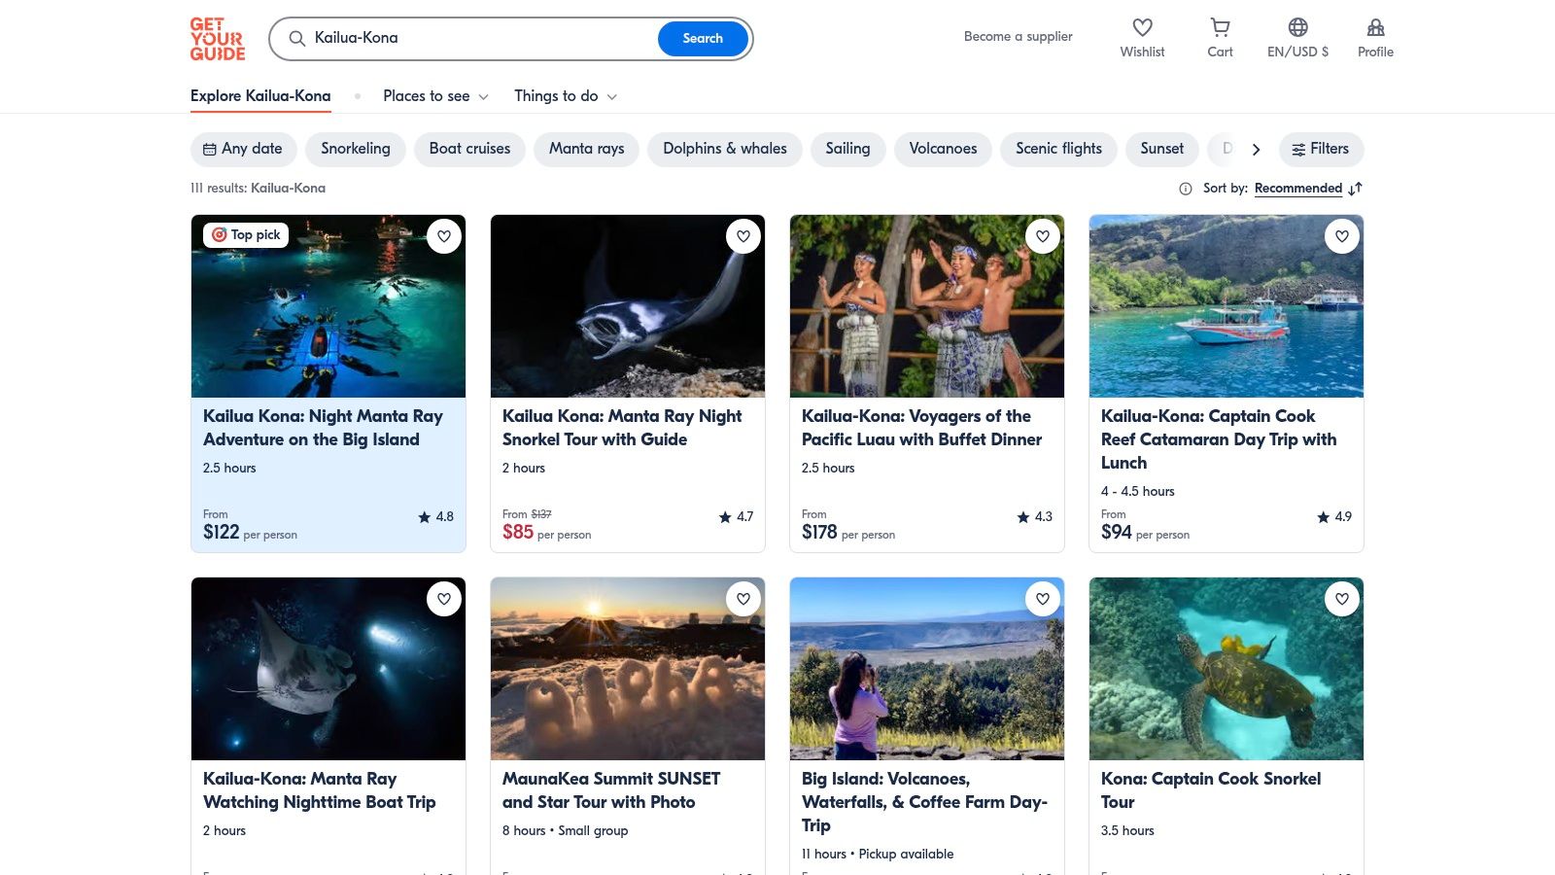Screen dimensions: 1555x875
Task: Select the Snorkeling filter chip
Action: click(x=356, y=149)
